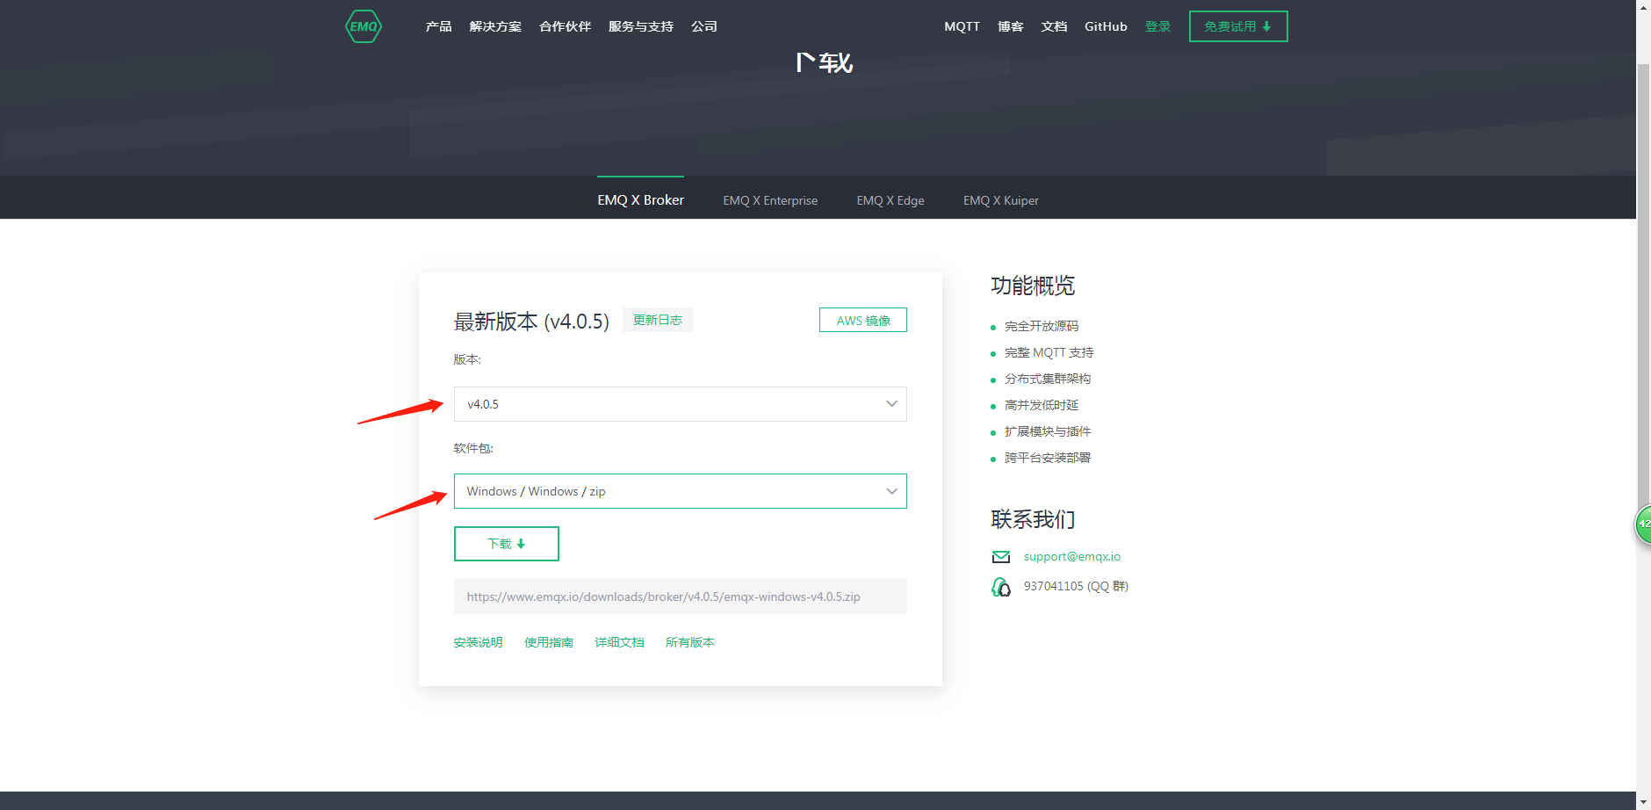1651x810 pixels.
Task: Click the 扩展模块与插件 list item
Action: pos(1048,431)
